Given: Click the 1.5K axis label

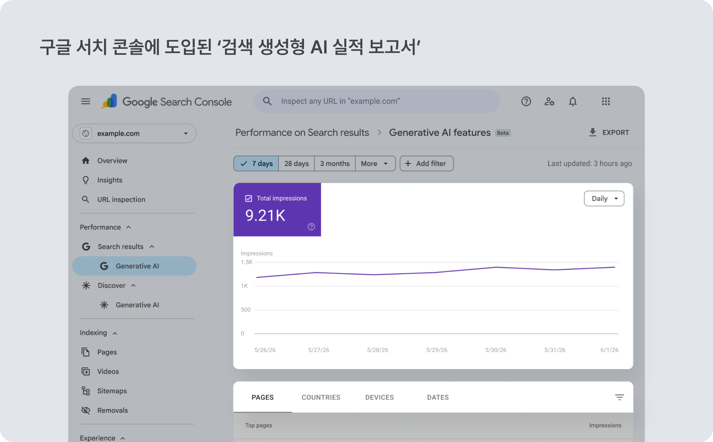Looking at the screenshot, I should tap(246, 262).
